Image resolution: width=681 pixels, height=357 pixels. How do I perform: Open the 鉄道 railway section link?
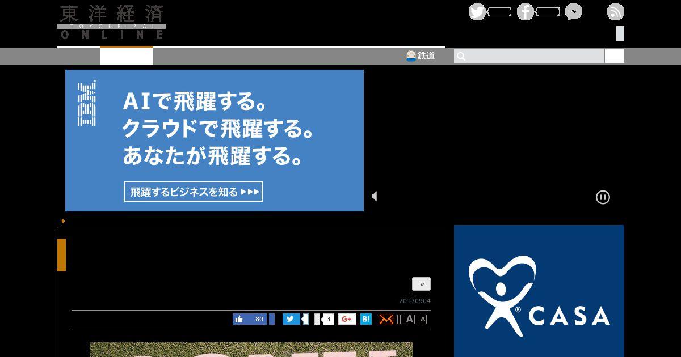click(x=426, y=56)
